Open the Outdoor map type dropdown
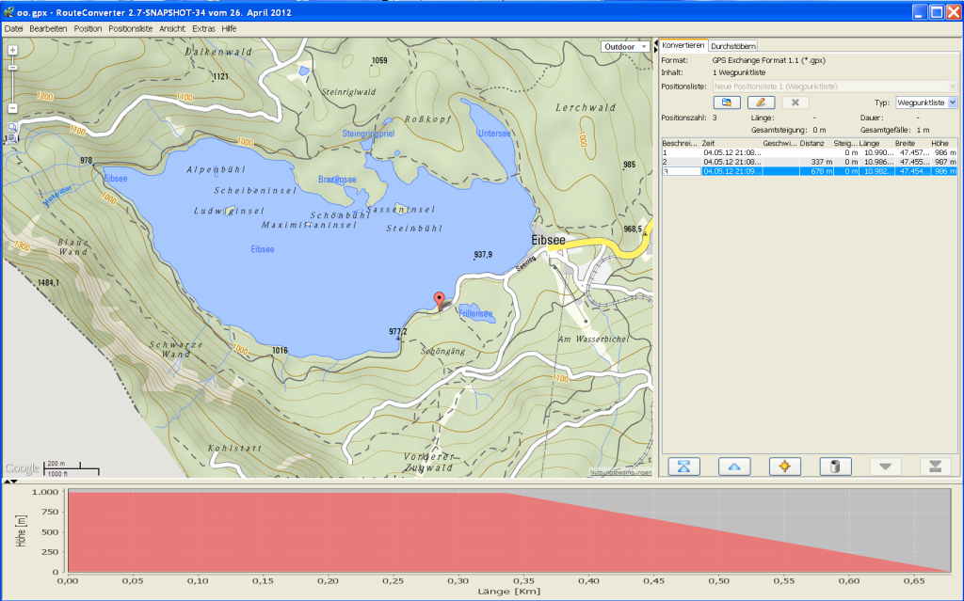This screenshot has height=601, width=964. (x=625, y=47)
